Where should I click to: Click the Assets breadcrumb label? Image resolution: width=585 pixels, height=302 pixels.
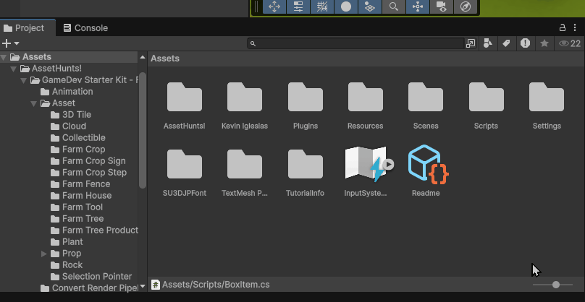coord(165,59)
